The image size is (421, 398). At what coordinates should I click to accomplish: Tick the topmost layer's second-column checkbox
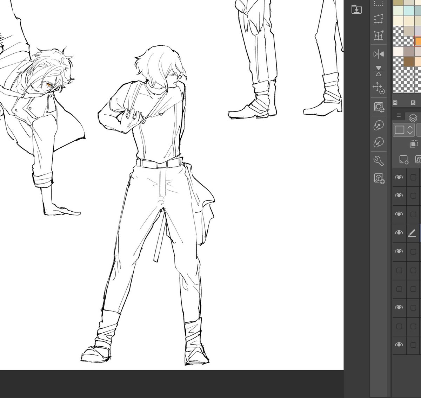[x=413, y=178]
